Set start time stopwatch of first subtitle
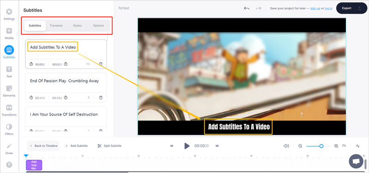The image size is (369, 173). point(31,64)
